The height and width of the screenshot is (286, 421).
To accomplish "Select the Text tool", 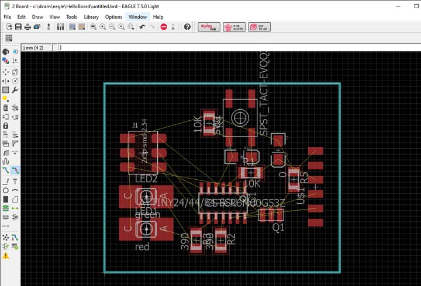I will (15, 182).
